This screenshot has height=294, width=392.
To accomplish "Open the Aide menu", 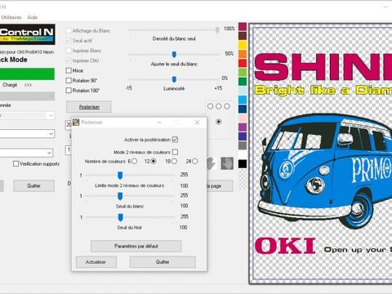I will tap(32, 17).
